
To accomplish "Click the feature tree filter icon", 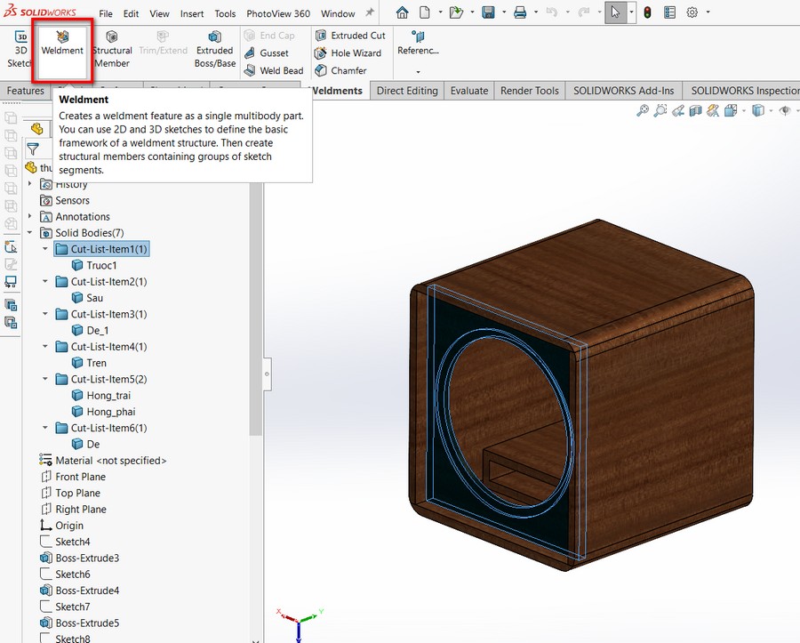I will (x=33, y=149).
